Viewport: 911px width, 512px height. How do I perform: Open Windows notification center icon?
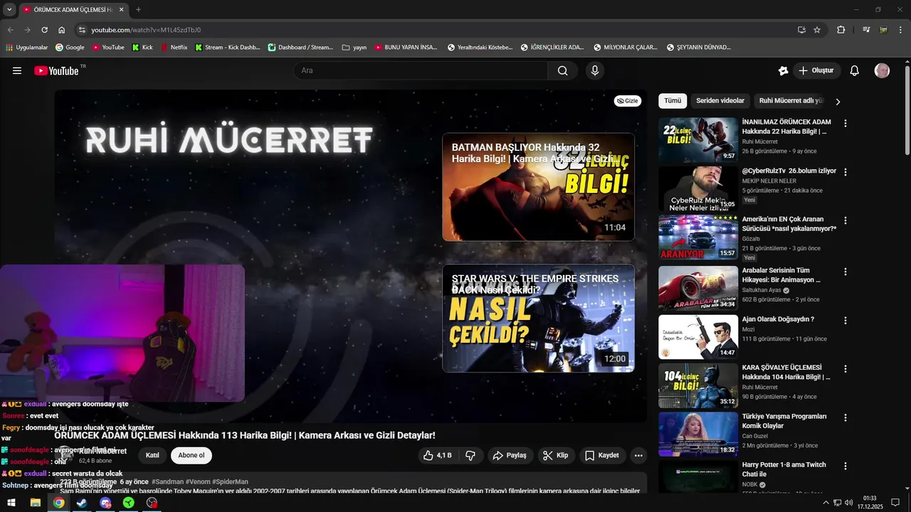pos(895,503)
